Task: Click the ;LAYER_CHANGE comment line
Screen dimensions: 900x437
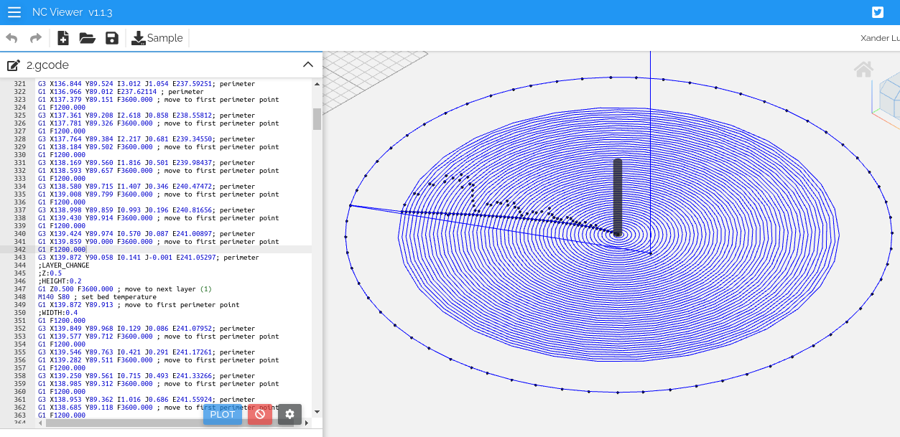Action: point(64,265)
